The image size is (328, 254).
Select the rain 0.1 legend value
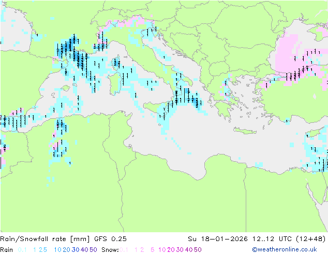click(x=22, y=250)
